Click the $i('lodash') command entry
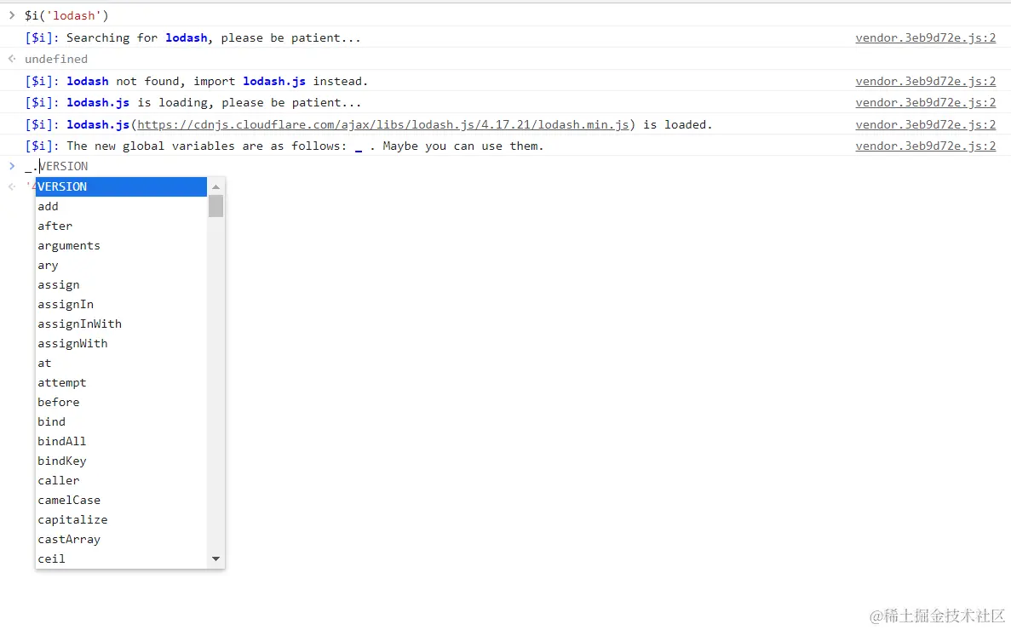 tap(66, 15)
